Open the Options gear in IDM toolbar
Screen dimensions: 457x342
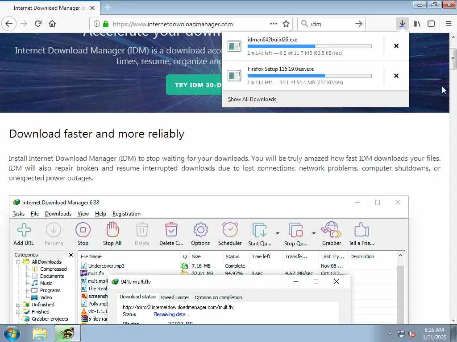point(200,234)
